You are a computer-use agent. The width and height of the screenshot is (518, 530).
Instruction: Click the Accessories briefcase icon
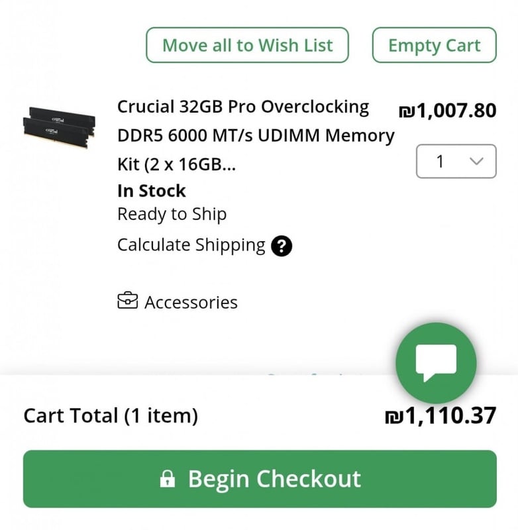(x=127, y=302)
